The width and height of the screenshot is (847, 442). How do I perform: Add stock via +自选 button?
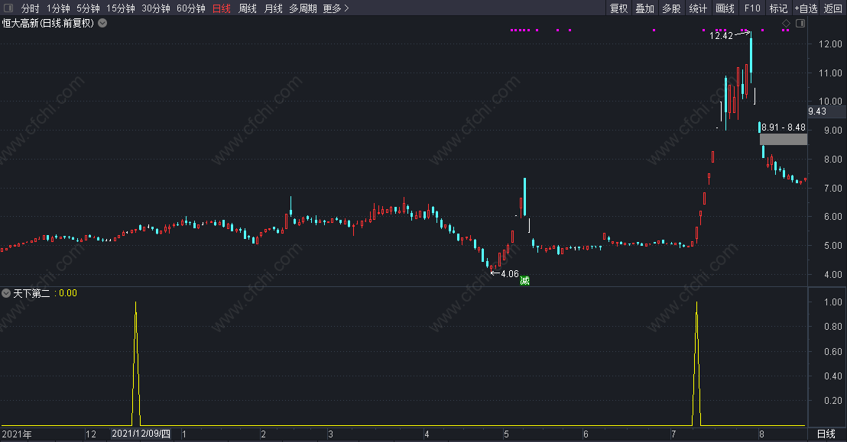pos(806,8)
